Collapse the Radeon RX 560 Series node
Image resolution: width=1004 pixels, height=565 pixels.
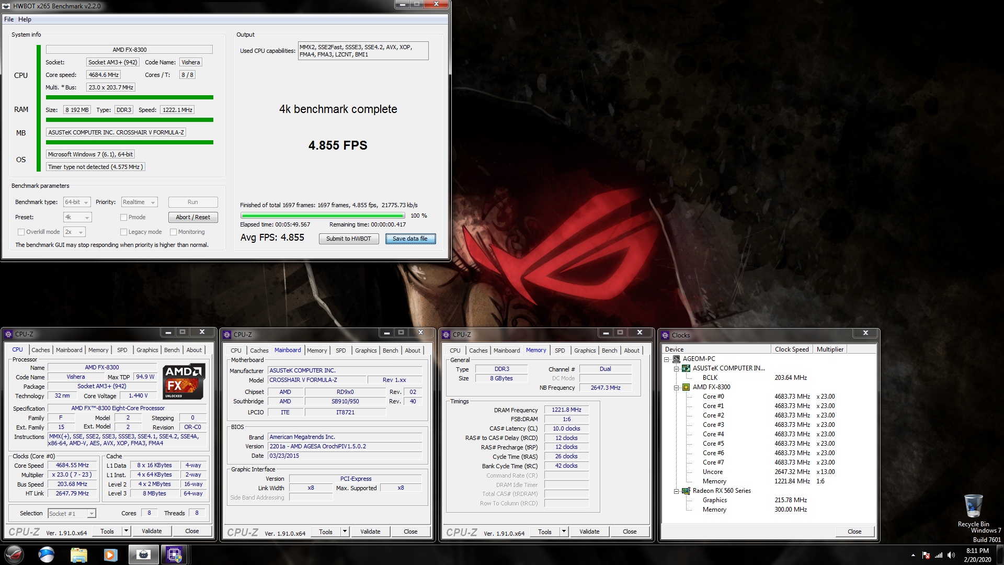click(676, 491)
